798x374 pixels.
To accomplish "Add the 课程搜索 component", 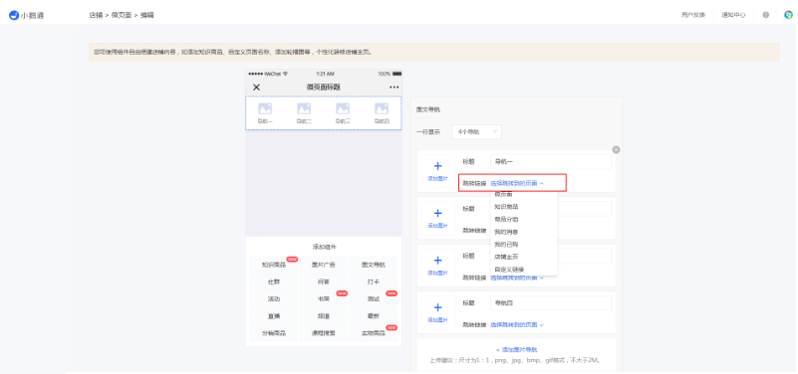I will coord(323,333).
